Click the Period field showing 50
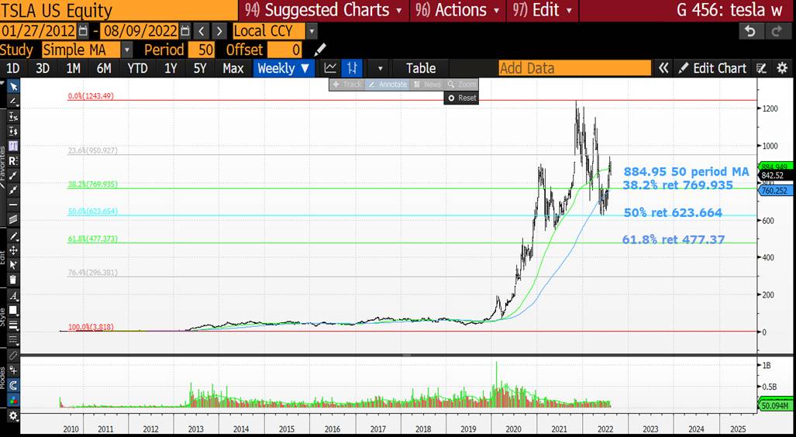796x437 pixels. pos(201,50)
